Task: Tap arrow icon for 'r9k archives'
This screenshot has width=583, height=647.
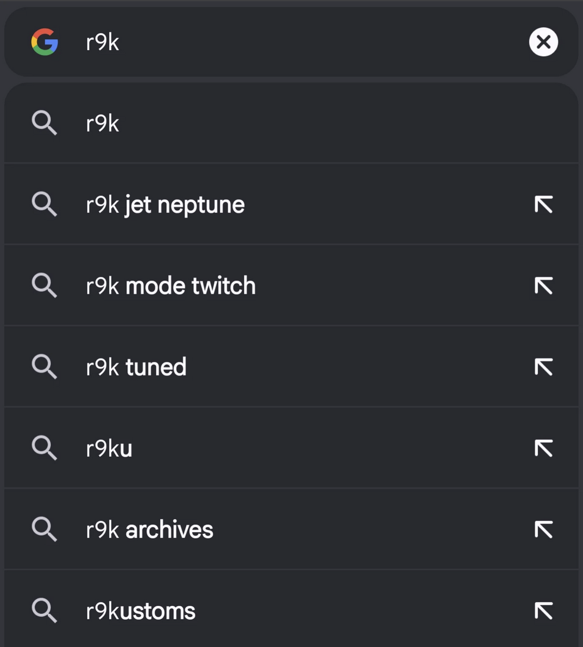Action: 543,530
